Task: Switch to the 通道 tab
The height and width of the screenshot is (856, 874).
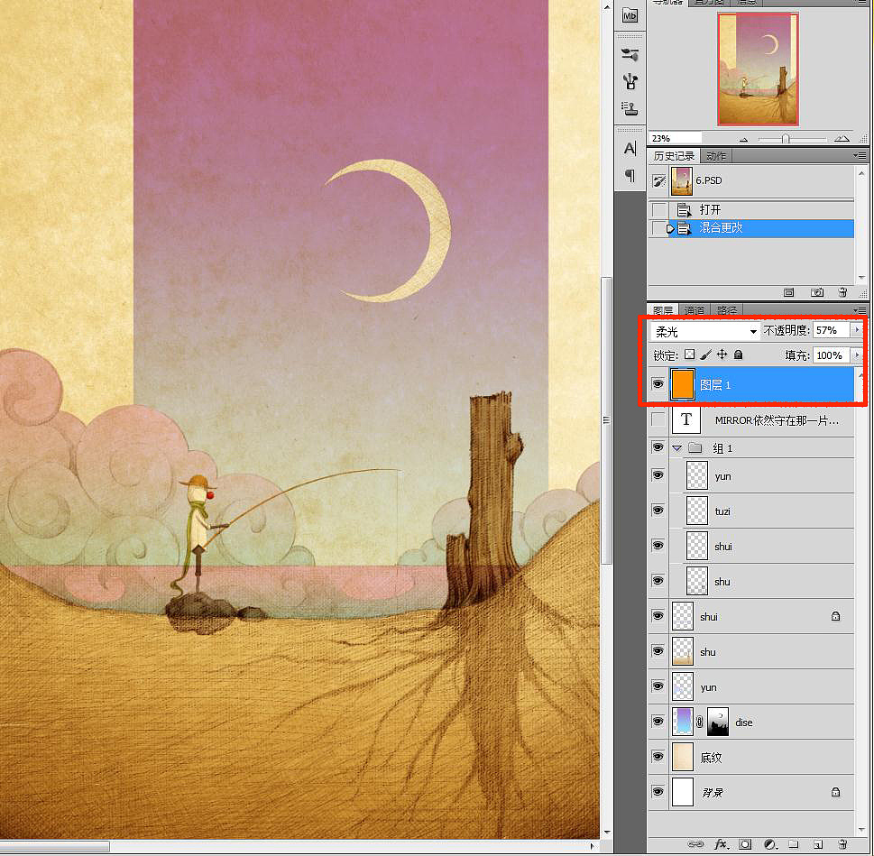Action: (x=694, y=310)
